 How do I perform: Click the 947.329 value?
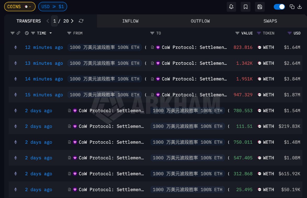(x=243, y=95)
